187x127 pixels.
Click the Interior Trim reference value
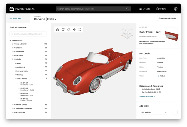(162, 71)
